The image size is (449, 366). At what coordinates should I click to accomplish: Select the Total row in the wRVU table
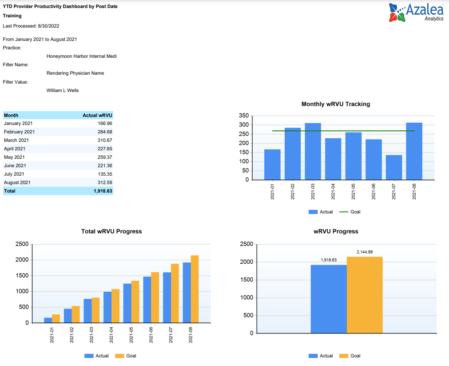coord(58,191)
